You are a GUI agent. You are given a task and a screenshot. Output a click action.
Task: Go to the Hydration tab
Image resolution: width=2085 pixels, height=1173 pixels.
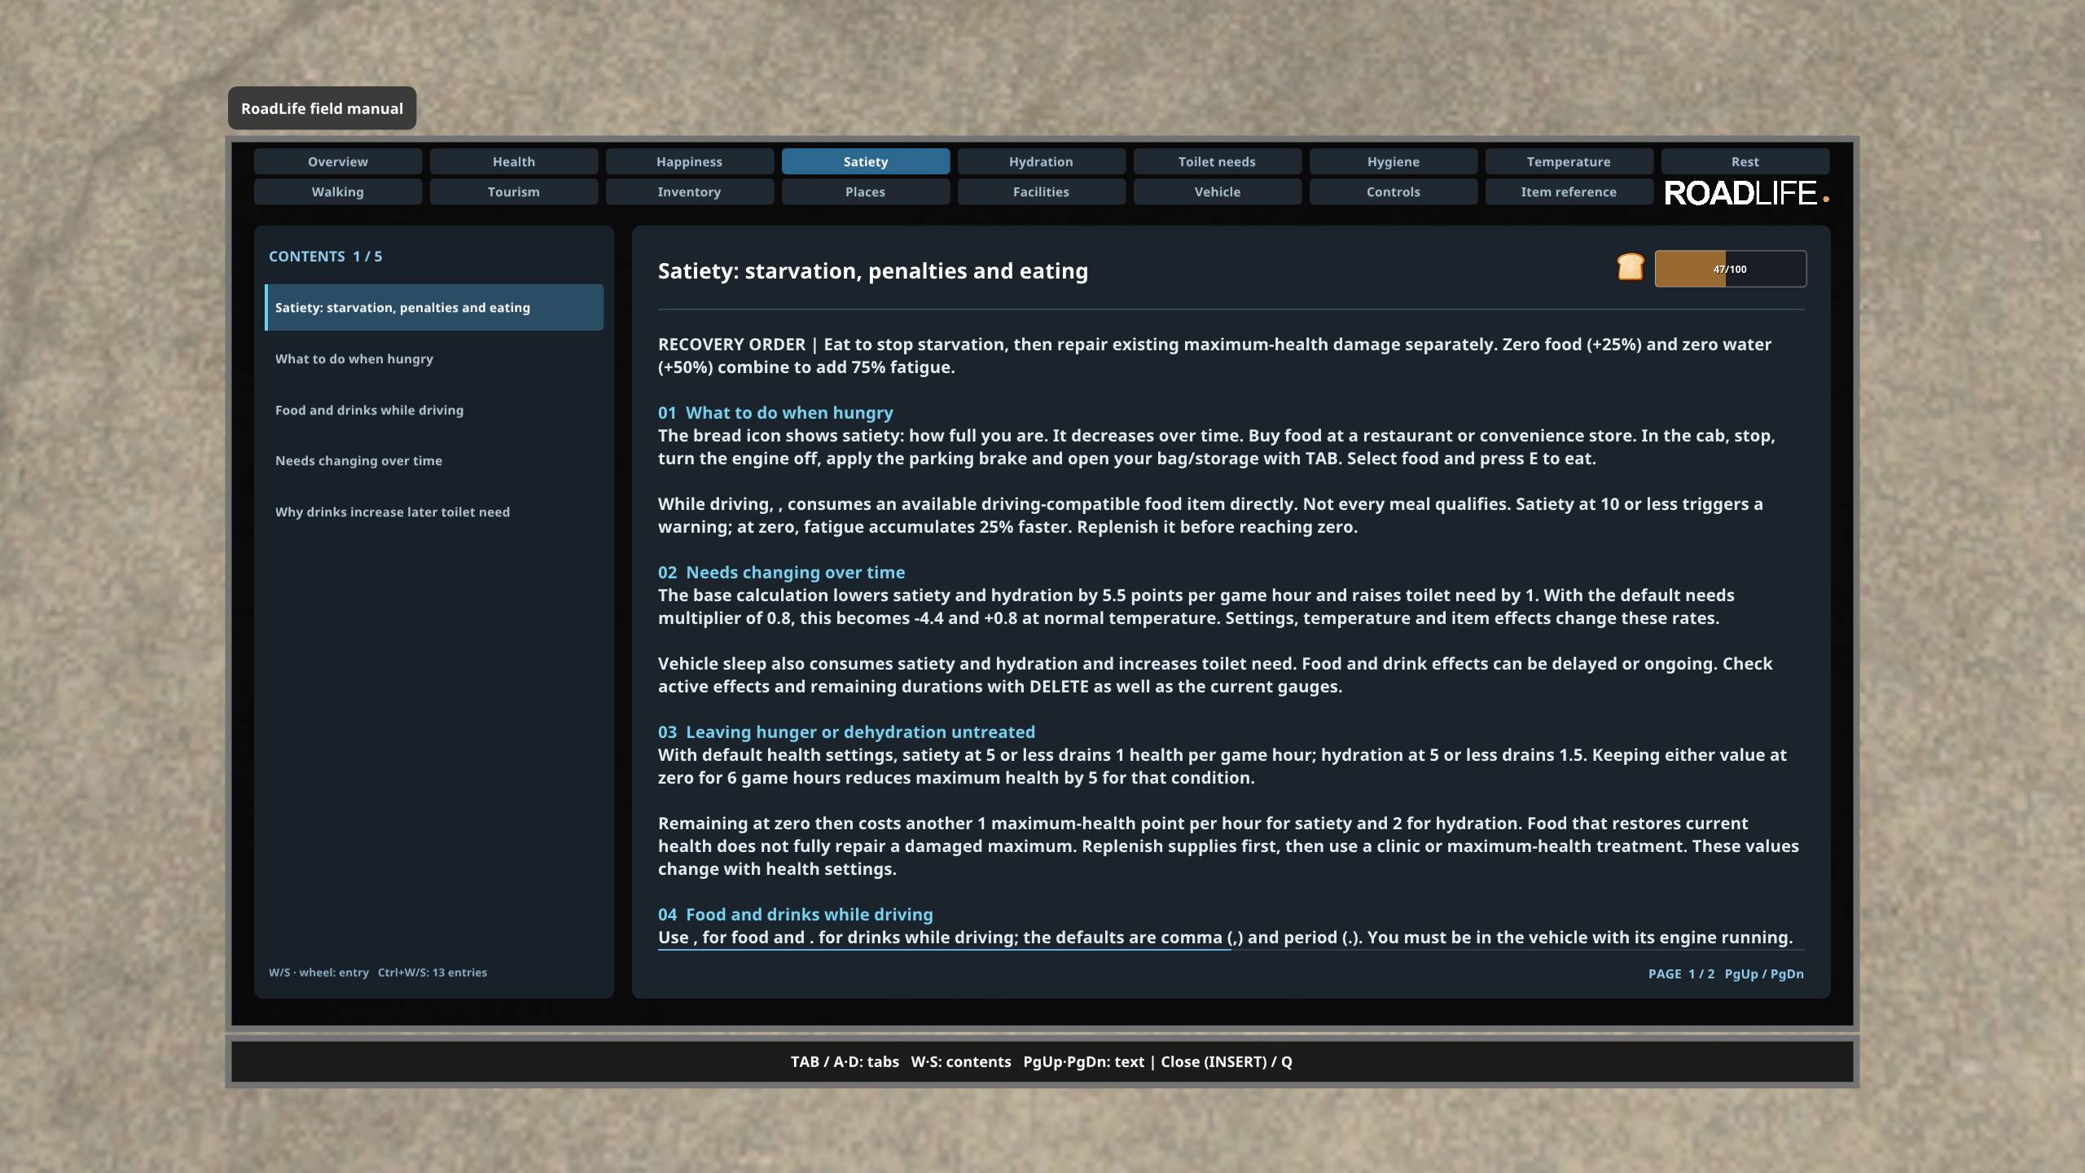tap(1042, 161)
